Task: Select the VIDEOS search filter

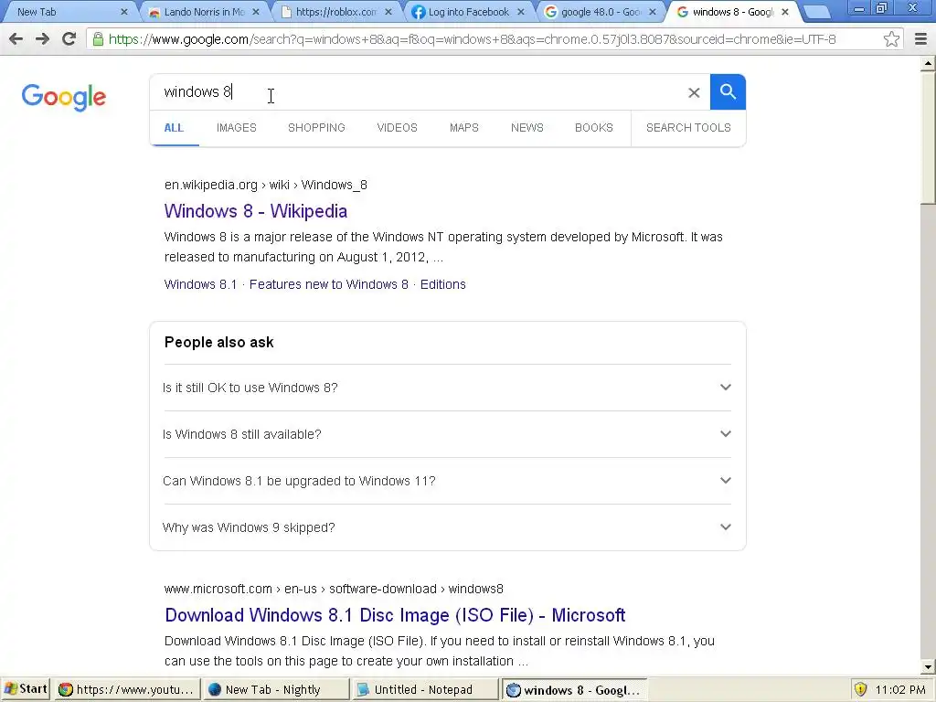Action: (x=397, y=128)
